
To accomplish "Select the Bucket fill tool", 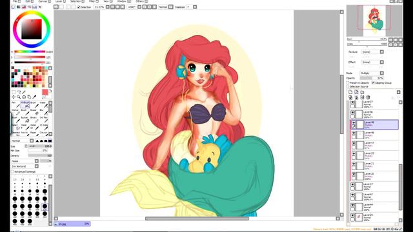I will pyautogui.click(x=25, y=119).
